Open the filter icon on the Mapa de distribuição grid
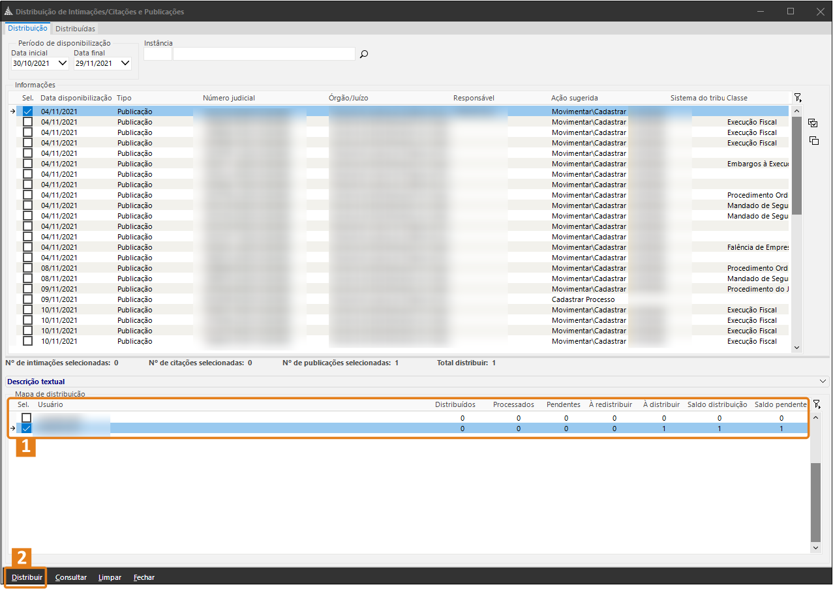The width and height of the screenshot is (833, 589). (x=816, y=404)
